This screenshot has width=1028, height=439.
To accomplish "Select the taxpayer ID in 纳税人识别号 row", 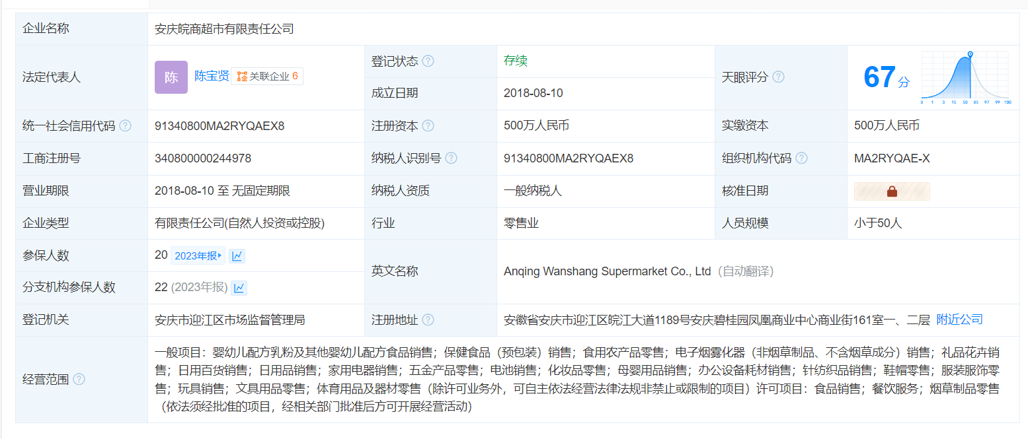I will (x=569, y=158).
